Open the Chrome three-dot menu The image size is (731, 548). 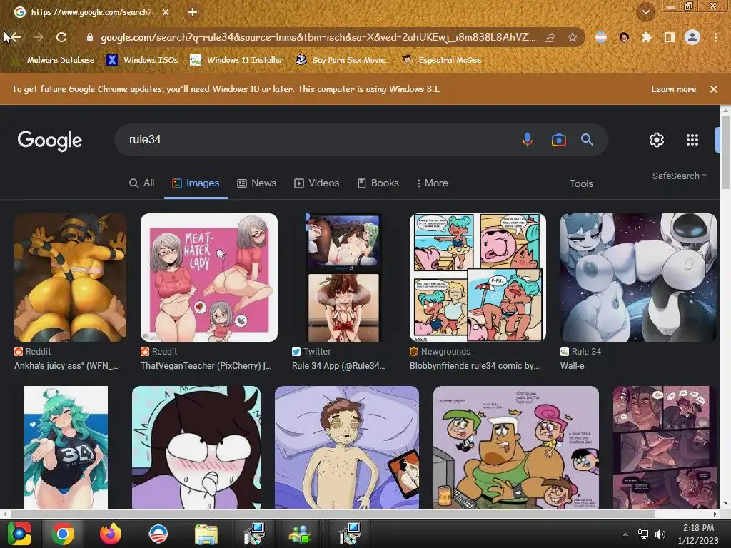[715, 37]
